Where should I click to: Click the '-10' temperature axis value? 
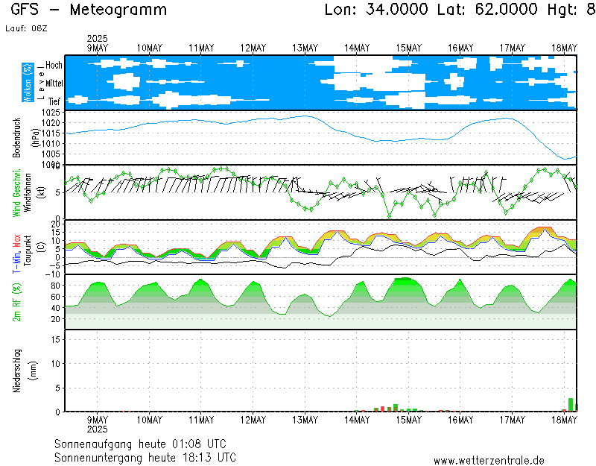pyautogui.click(x=52, y=274)
